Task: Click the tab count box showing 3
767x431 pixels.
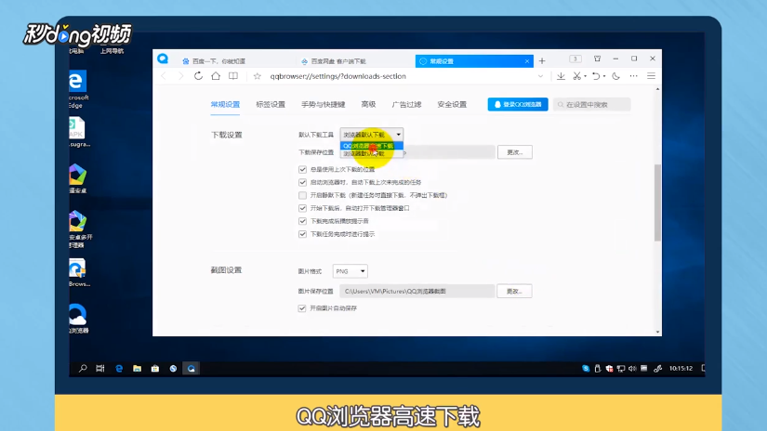Action: coord(575,59)
